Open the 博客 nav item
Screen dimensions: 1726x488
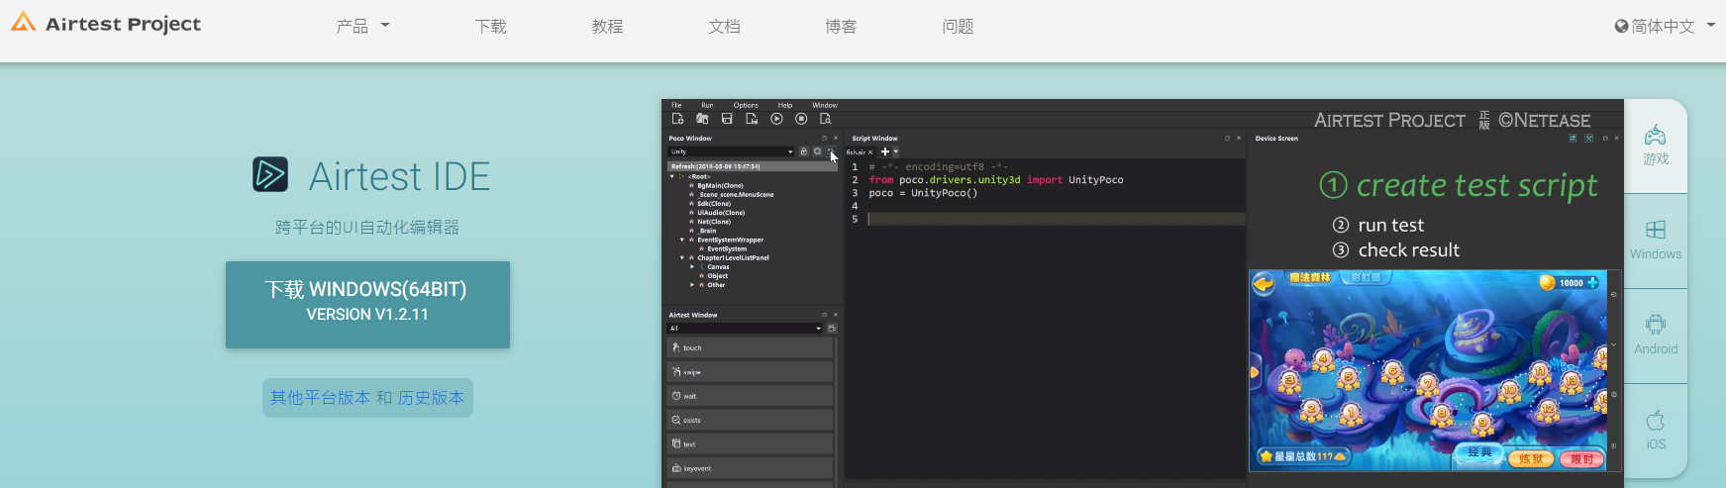click(x=841, y=27)
